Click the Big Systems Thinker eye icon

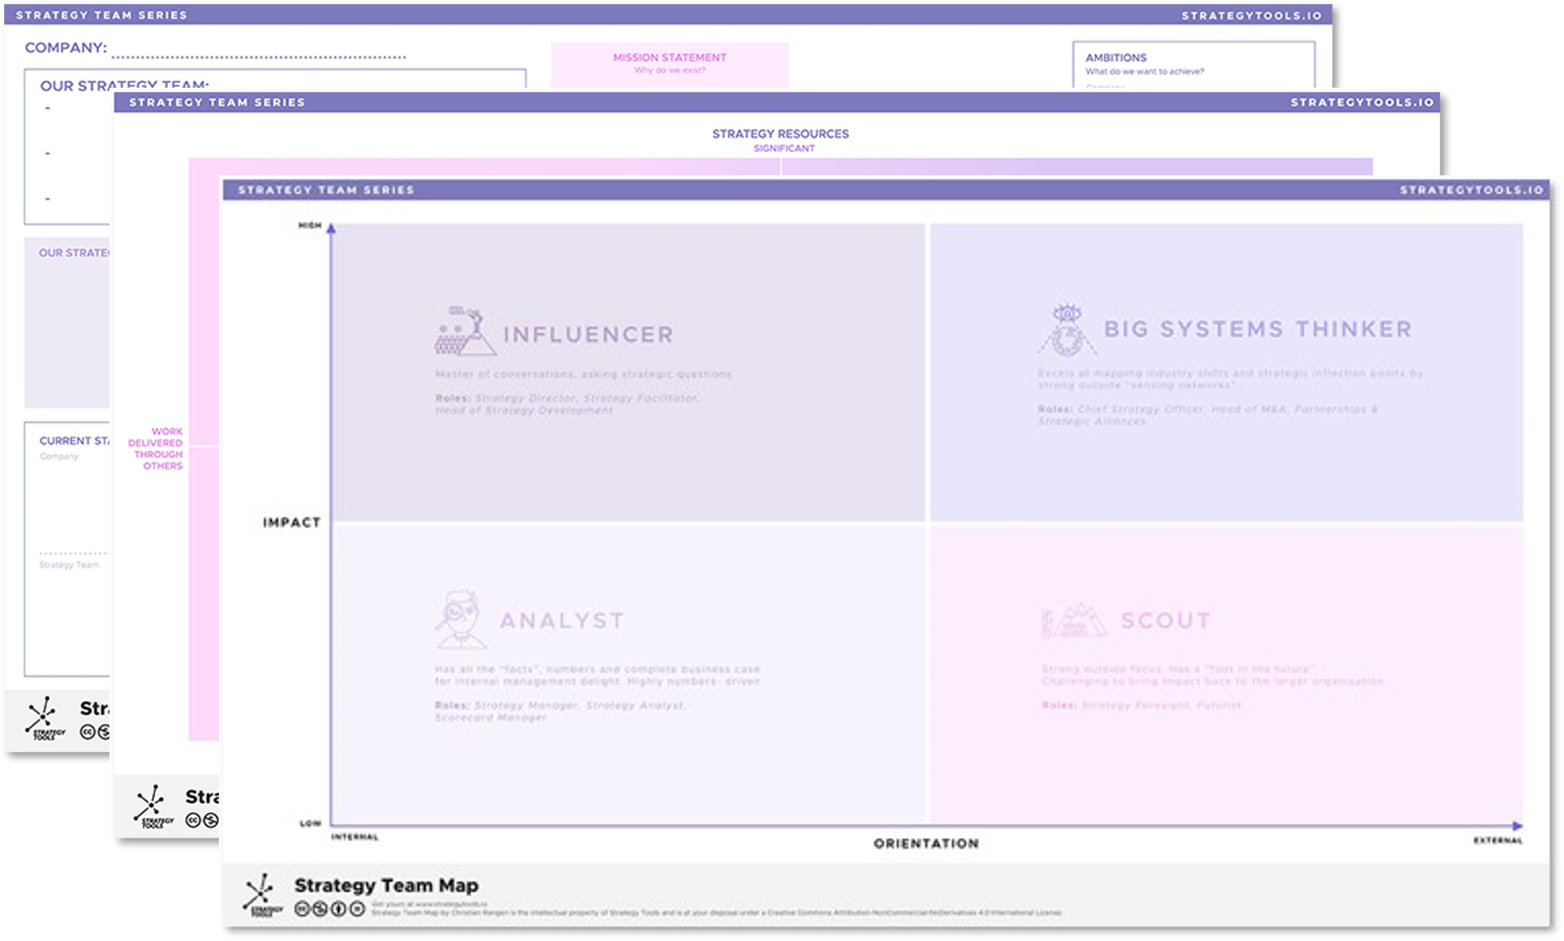pyautogui.click(x=1066, y=329)
